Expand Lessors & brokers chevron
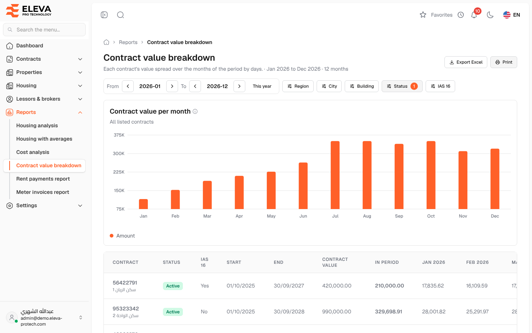 tap(80, 99)
